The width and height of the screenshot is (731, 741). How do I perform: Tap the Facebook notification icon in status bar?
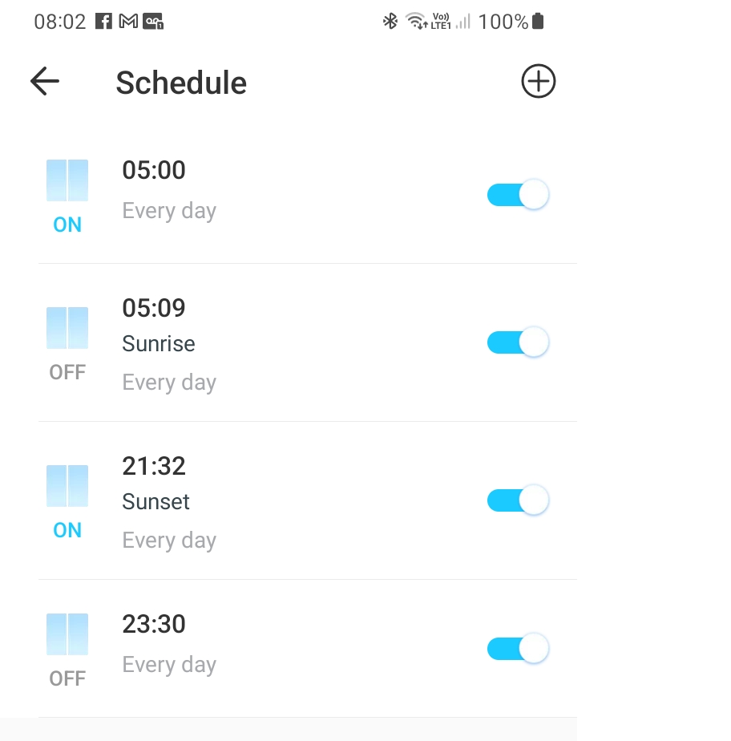103,22
